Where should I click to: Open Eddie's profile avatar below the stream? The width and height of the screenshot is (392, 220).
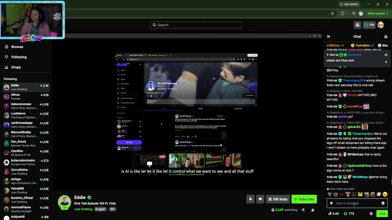tap(64, 202)
